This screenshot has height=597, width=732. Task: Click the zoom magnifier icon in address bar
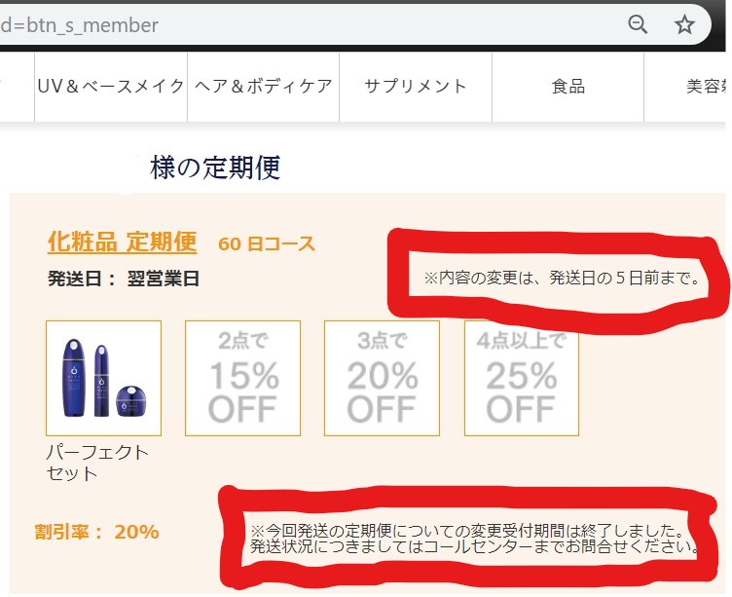tap(638, 24)
